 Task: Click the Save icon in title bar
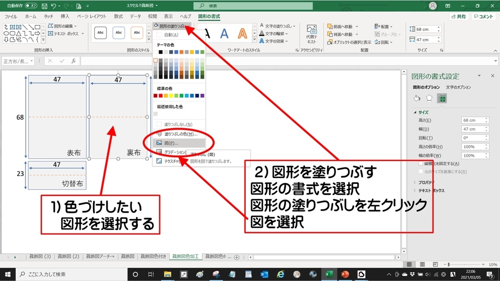[x=44, y=6]
